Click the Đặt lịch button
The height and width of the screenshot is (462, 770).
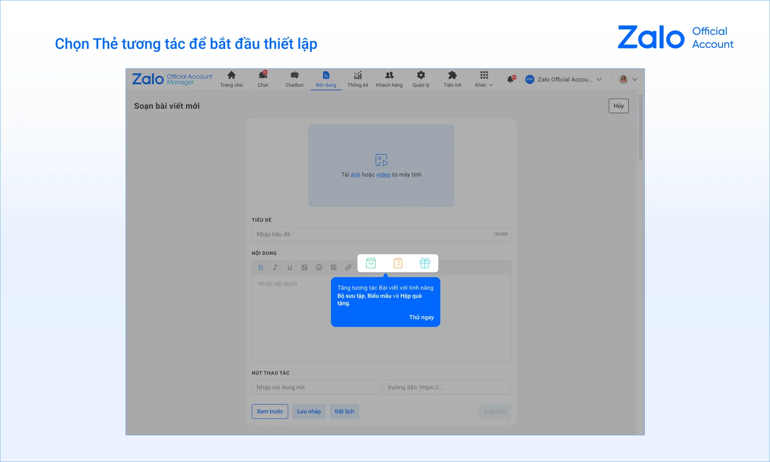(345, 412)
